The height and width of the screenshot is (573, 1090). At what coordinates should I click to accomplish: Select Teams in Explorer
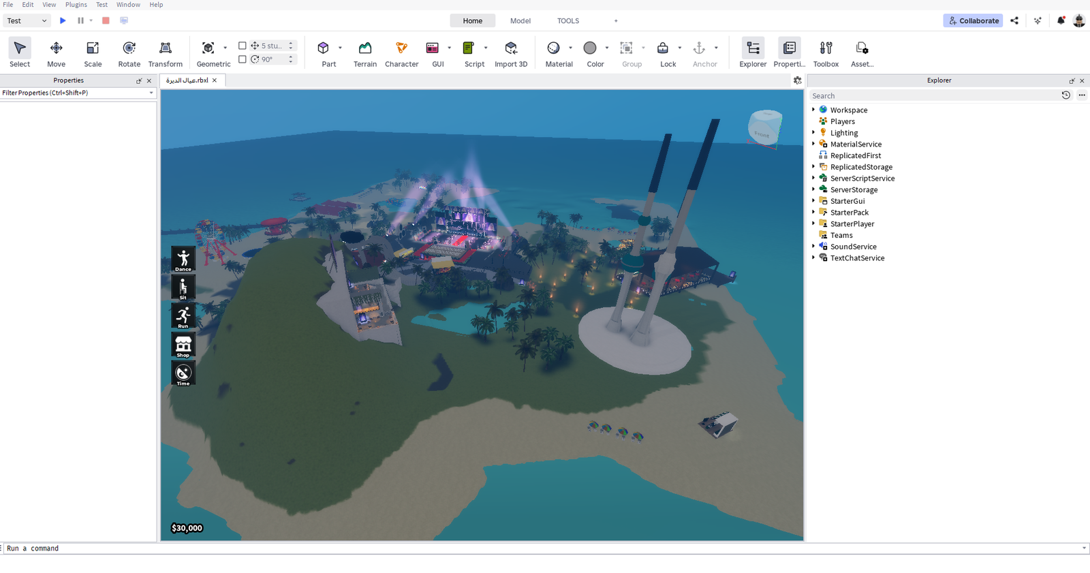(841, 235)
